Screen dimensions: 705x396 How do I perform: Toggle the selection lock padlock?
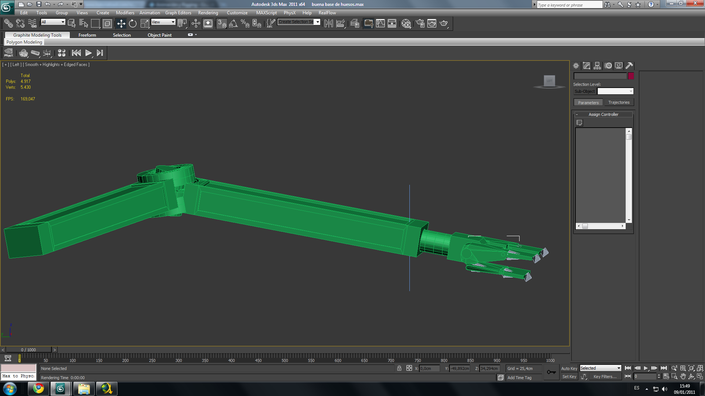pos(399,368)
